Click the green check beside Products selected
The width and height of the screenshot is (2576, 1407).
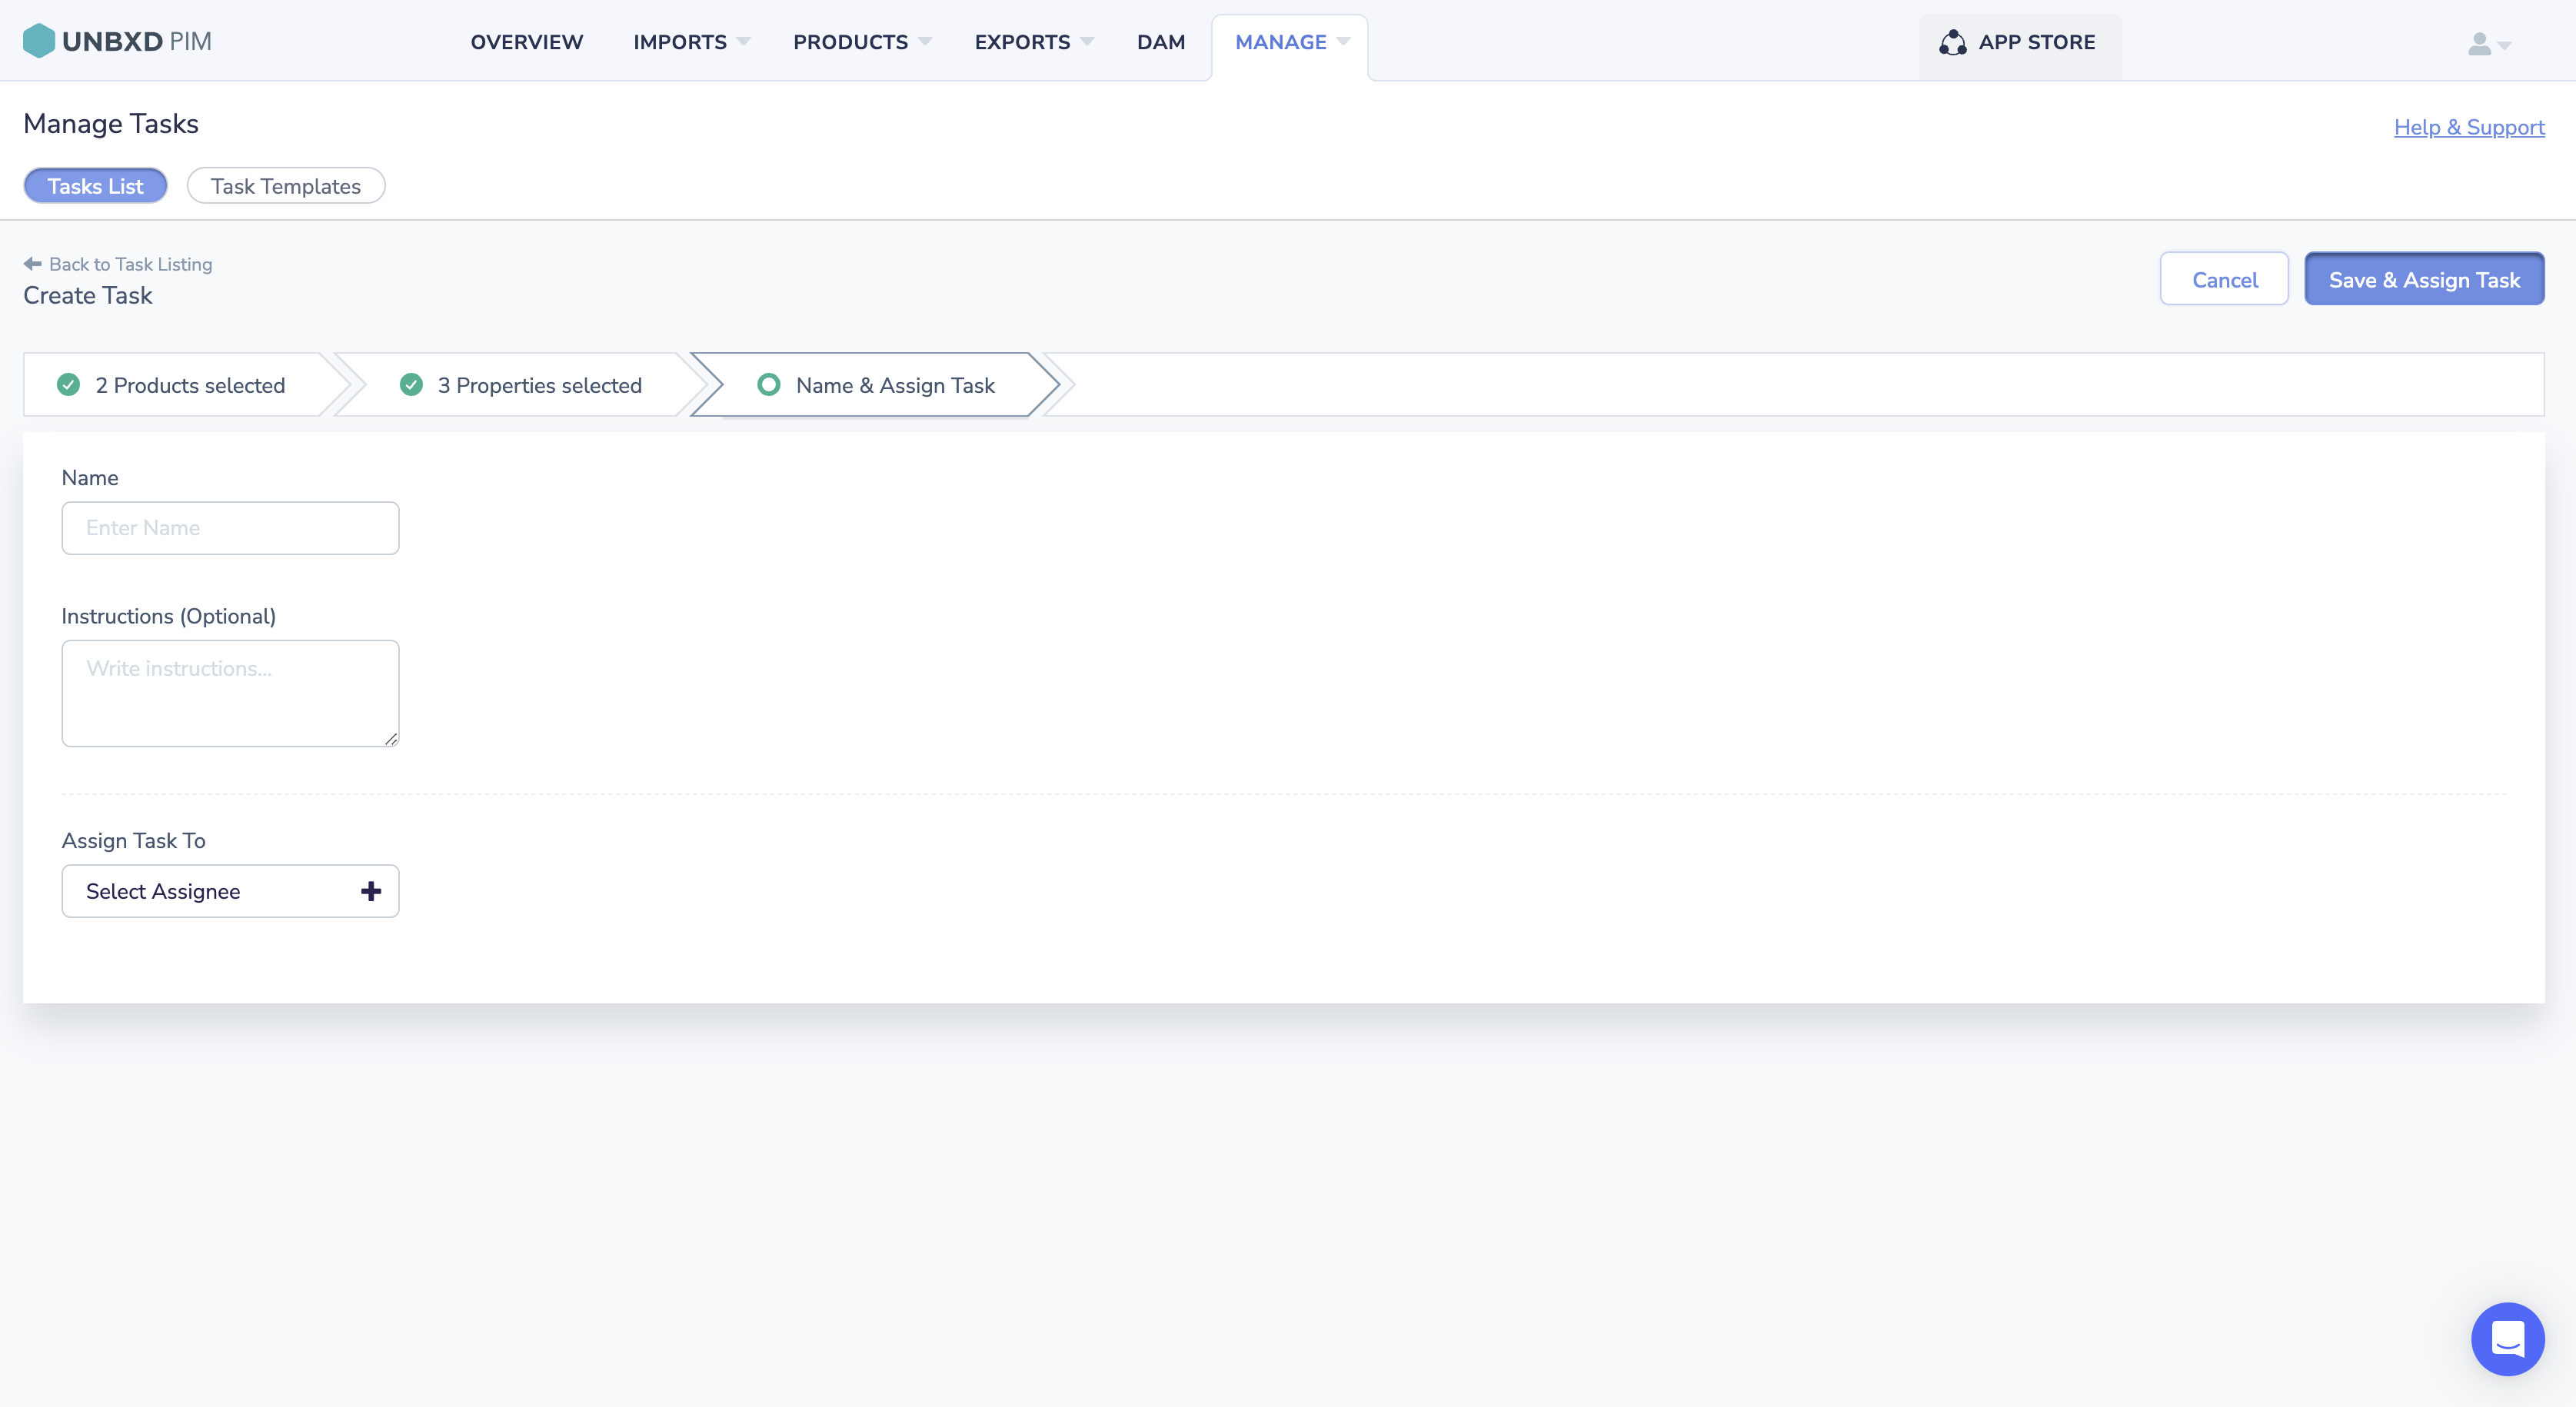click(68, 385)
